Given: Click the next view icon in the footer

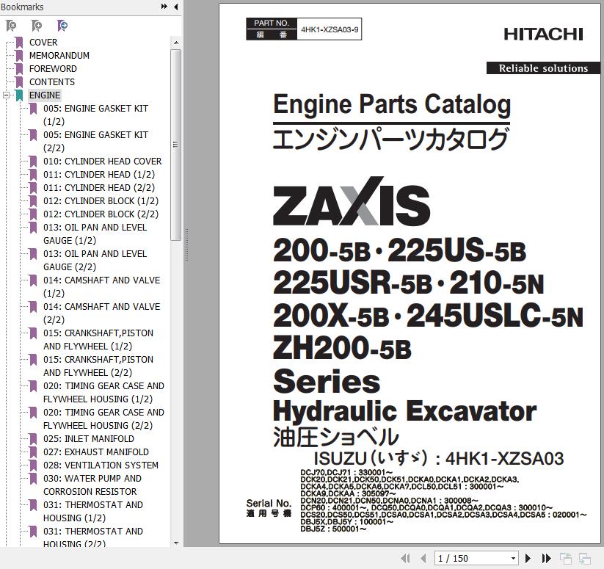Looking at the screenshot, I should click(x=584, y=558).
